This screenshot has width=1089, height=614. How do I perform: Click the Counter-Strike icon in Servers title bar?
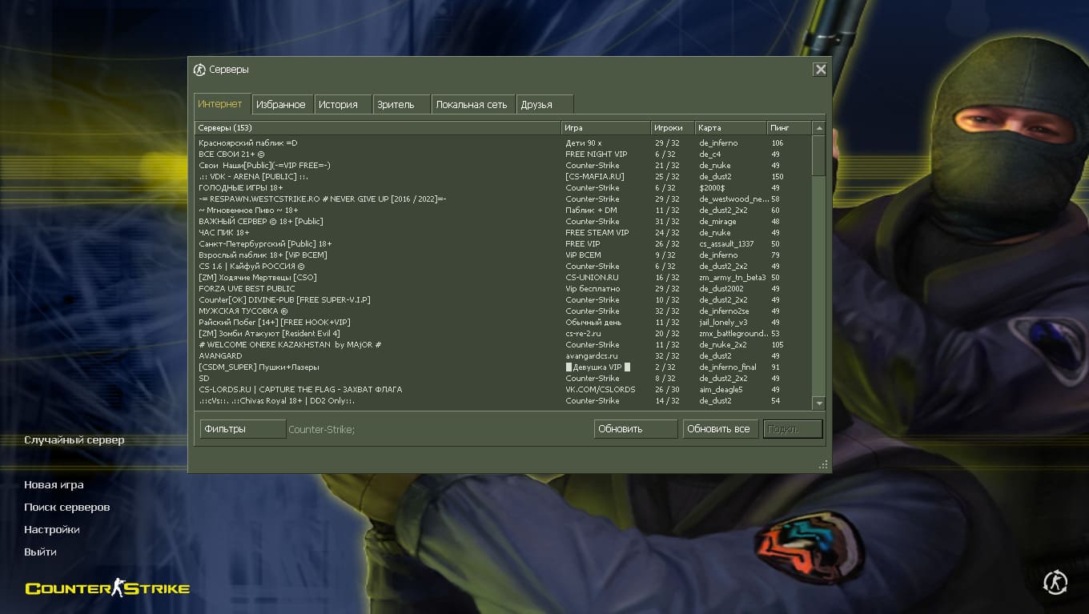[x=199, y=70]
